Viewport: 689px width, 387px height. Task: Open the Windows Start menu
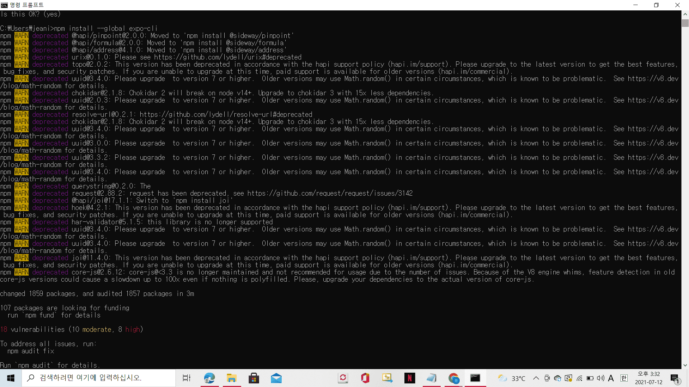(10, 378)
